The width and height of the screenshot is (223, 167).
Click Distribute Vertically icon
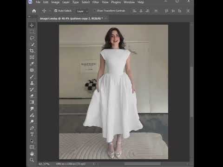click(x=156, y=11)
